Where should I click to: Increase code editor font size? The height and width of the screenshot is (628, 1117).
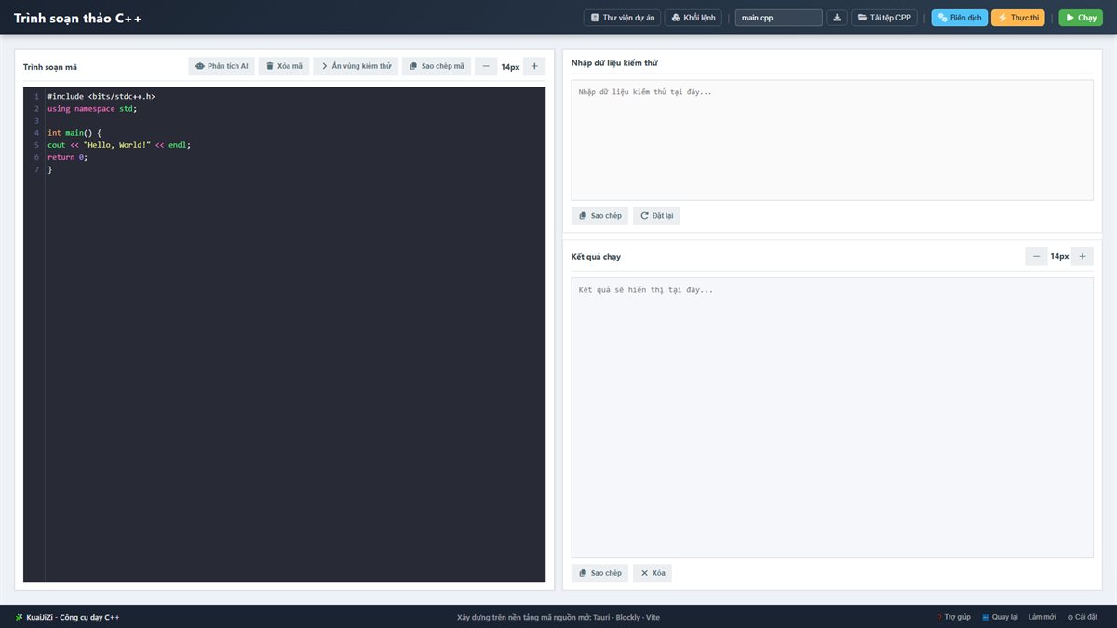(534, 66)
